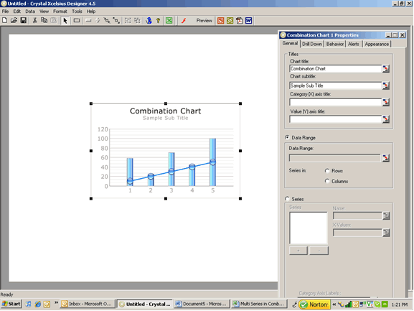
Task: Switch to the Appearance tab
Action: click(x=377, y=44)
